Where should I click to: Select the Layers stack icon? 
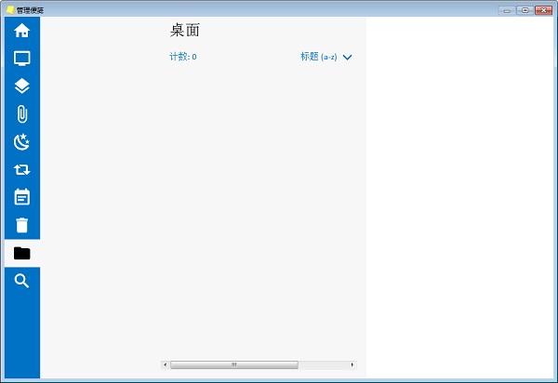[22, 86]
